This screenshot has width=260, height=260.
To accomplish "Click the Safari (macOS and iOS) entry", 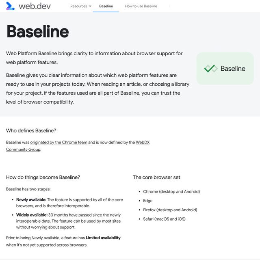I will point(164,219).
